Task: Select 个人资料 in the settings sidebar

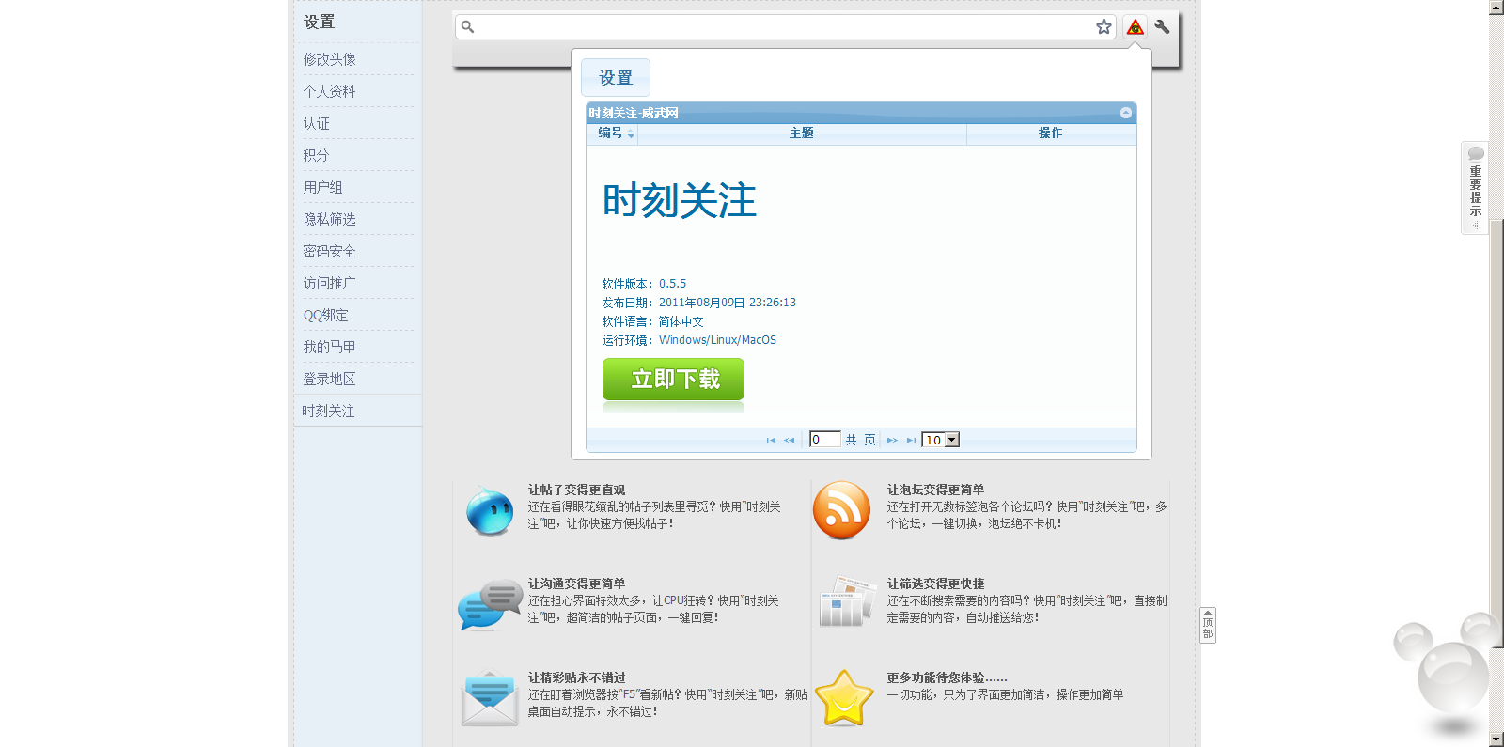Action: pos(329,91)
